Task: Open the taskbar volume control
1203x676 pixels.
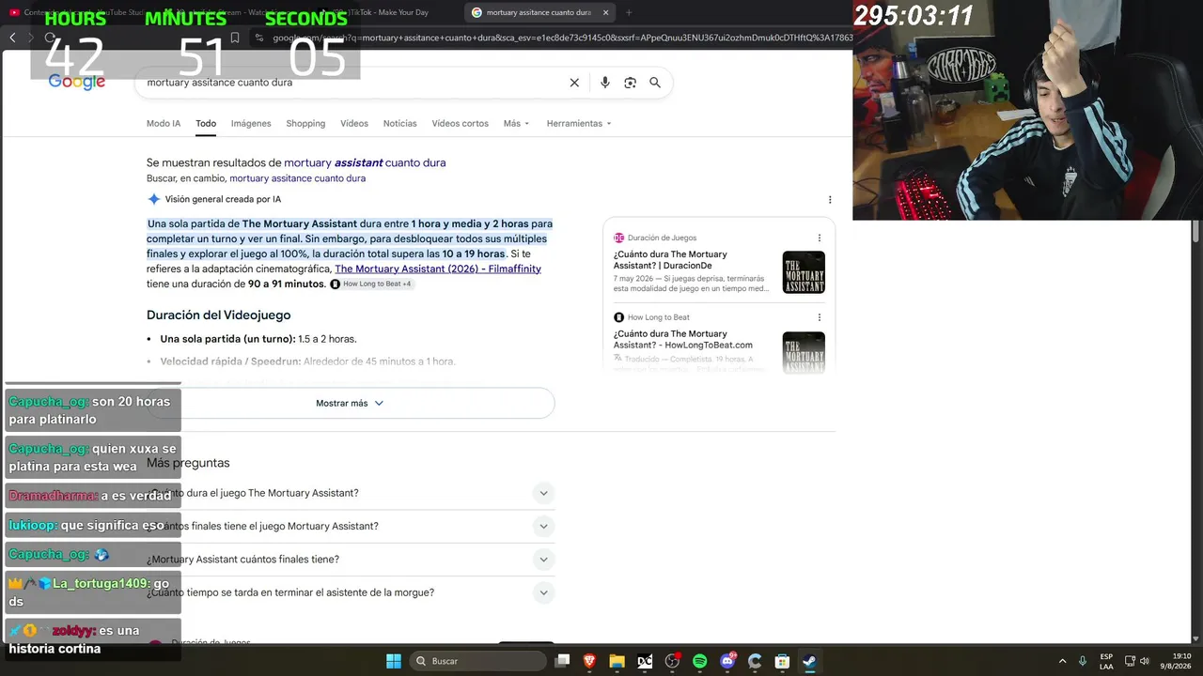Action: tap(1145, 661)
